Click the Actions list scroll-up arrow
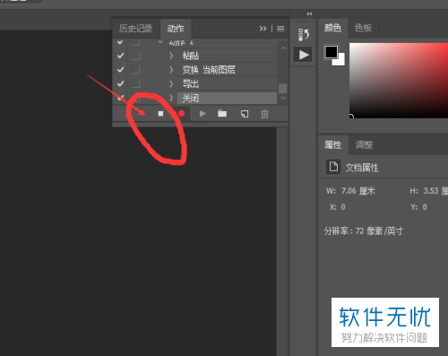This screenshot has width=448, height=356. click(x=283, y=48)
